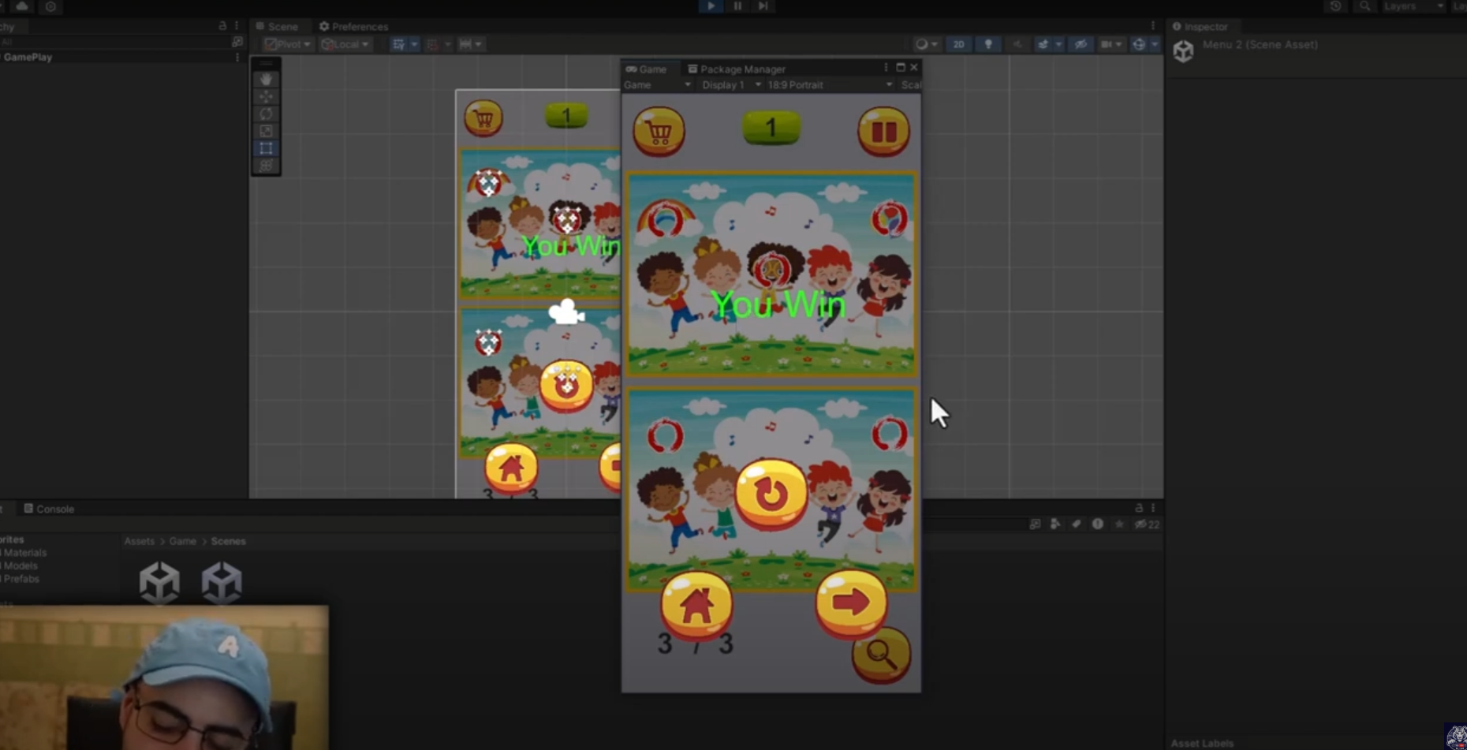Screen dimensions: 1467x750
Task: Open the Game window more options menu
Action: (886, 68)
